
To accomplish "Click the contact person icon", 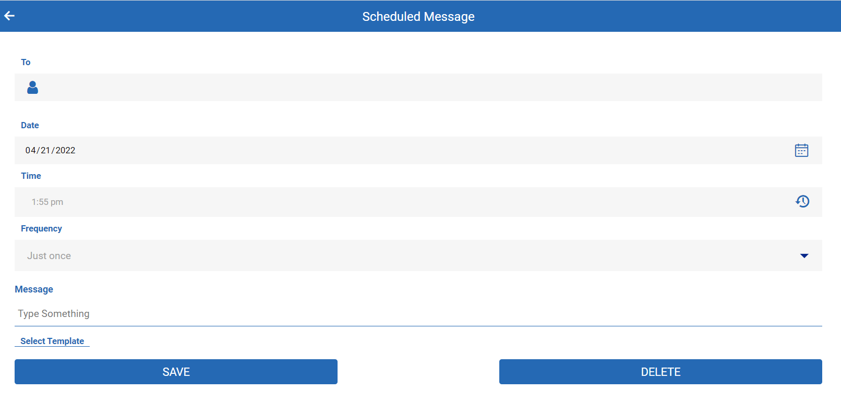I will 32,88.
